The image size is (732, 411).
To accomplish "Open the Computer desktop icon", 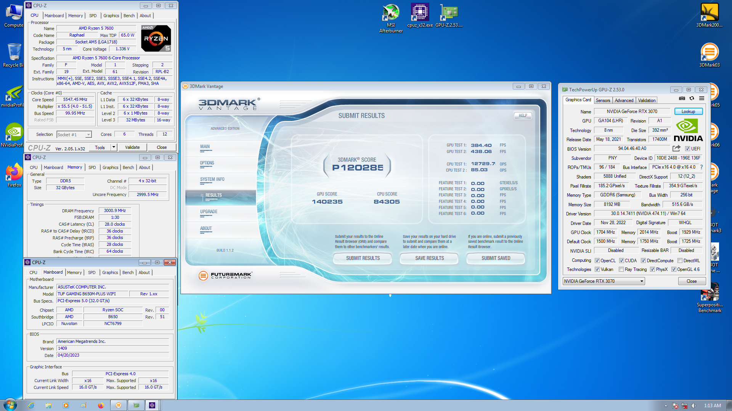I will coord(14,16).
